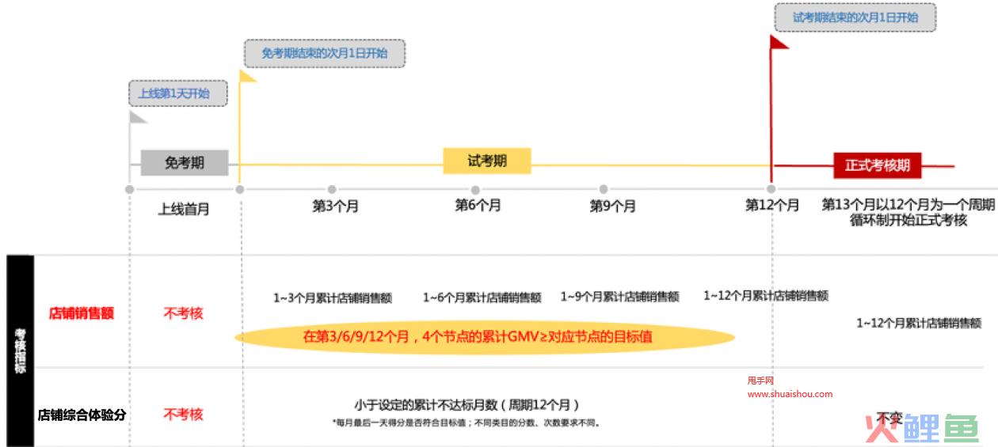Click 不考核 in the 店铺销售额 row
Image resolution: width=998 pixels, height=447 pixels.
click(x=184, y=313)
